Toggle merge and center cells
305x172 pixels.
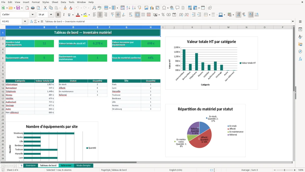(138, 15)
